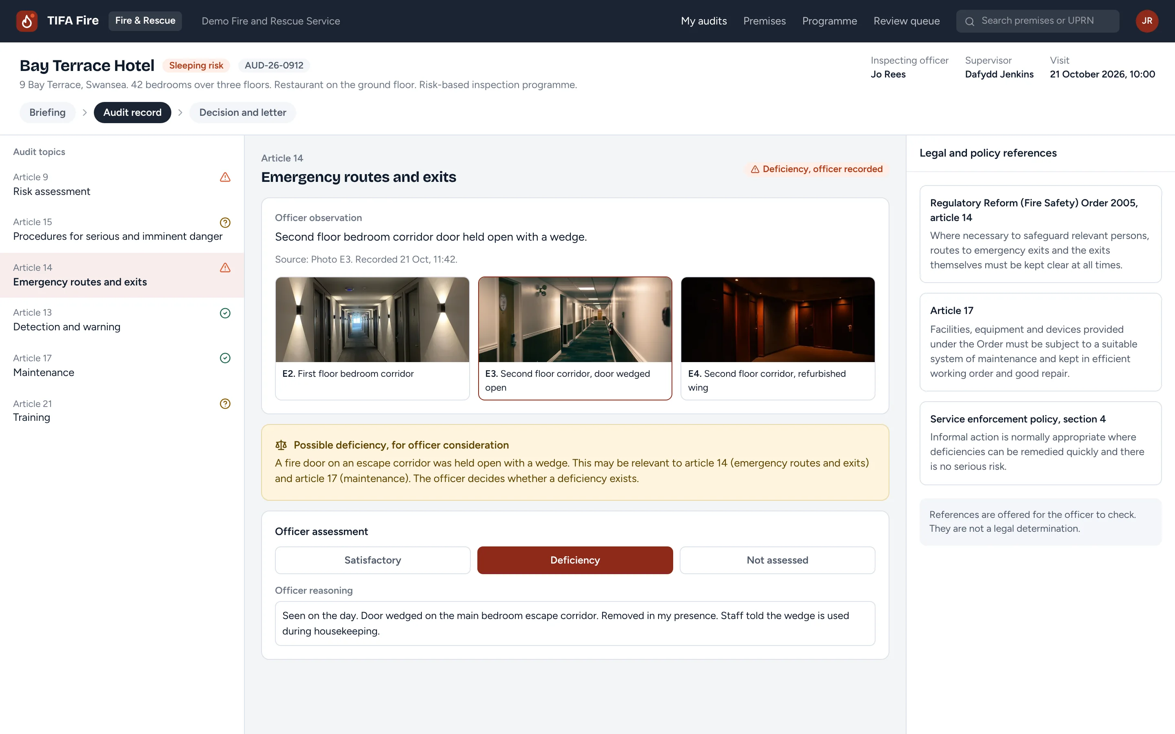Go to the Briefing step
1175x734 pixels.
coord(47,113)
